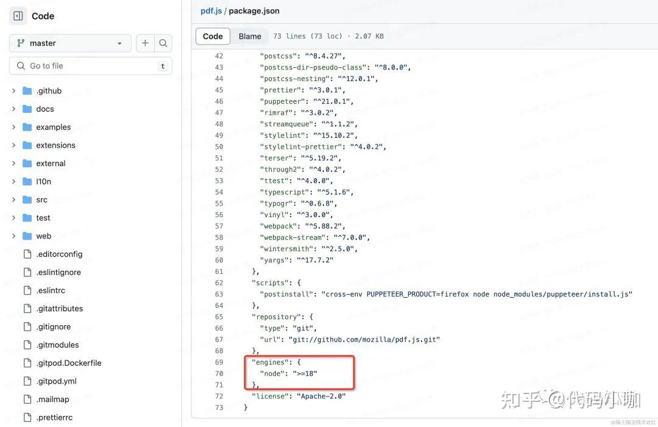Open repository search with the magnifier icon
658x427 pixels.
pos(163,43)
